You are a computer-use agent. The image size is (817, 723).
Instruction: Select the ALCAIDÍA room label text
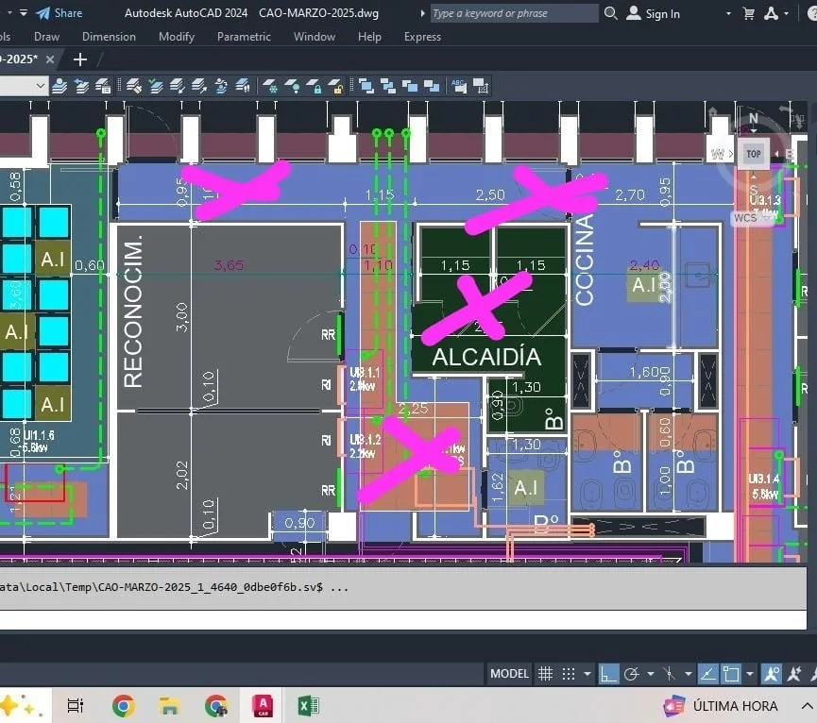(486, 357)
